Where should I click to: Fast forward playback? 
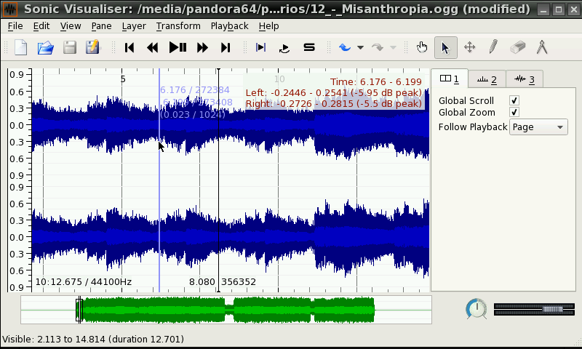202,48
